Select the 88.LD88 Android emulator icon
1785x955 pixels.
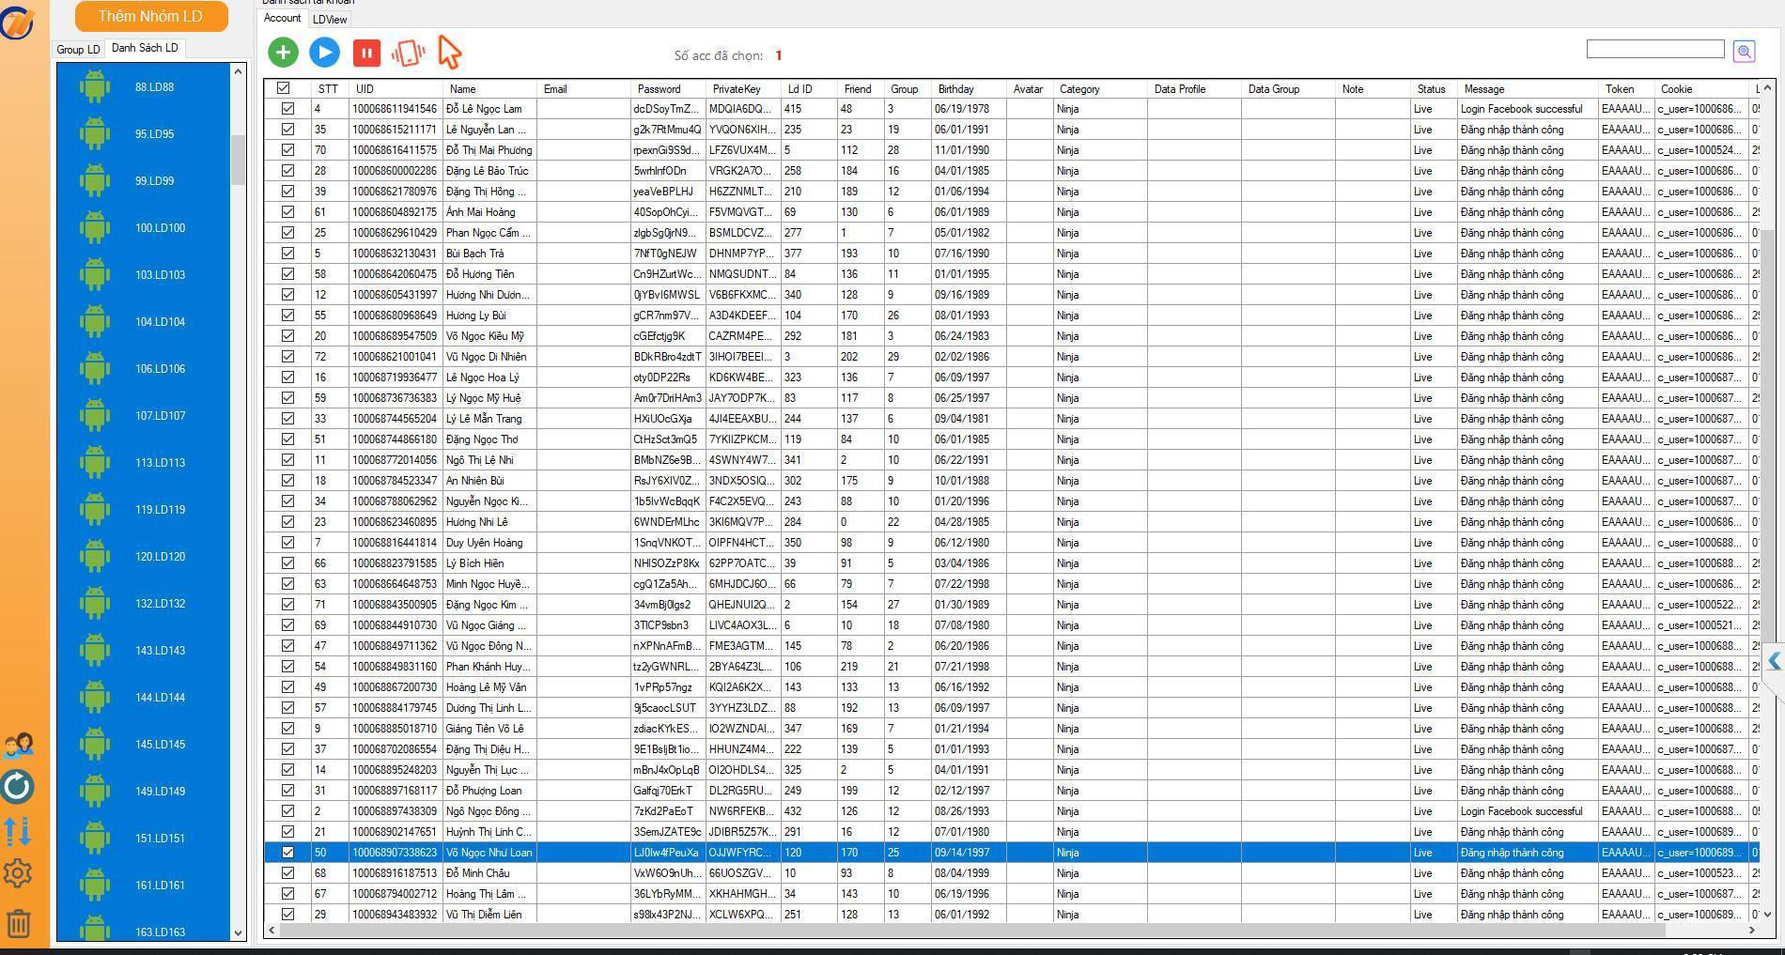[x=94, y=86]
